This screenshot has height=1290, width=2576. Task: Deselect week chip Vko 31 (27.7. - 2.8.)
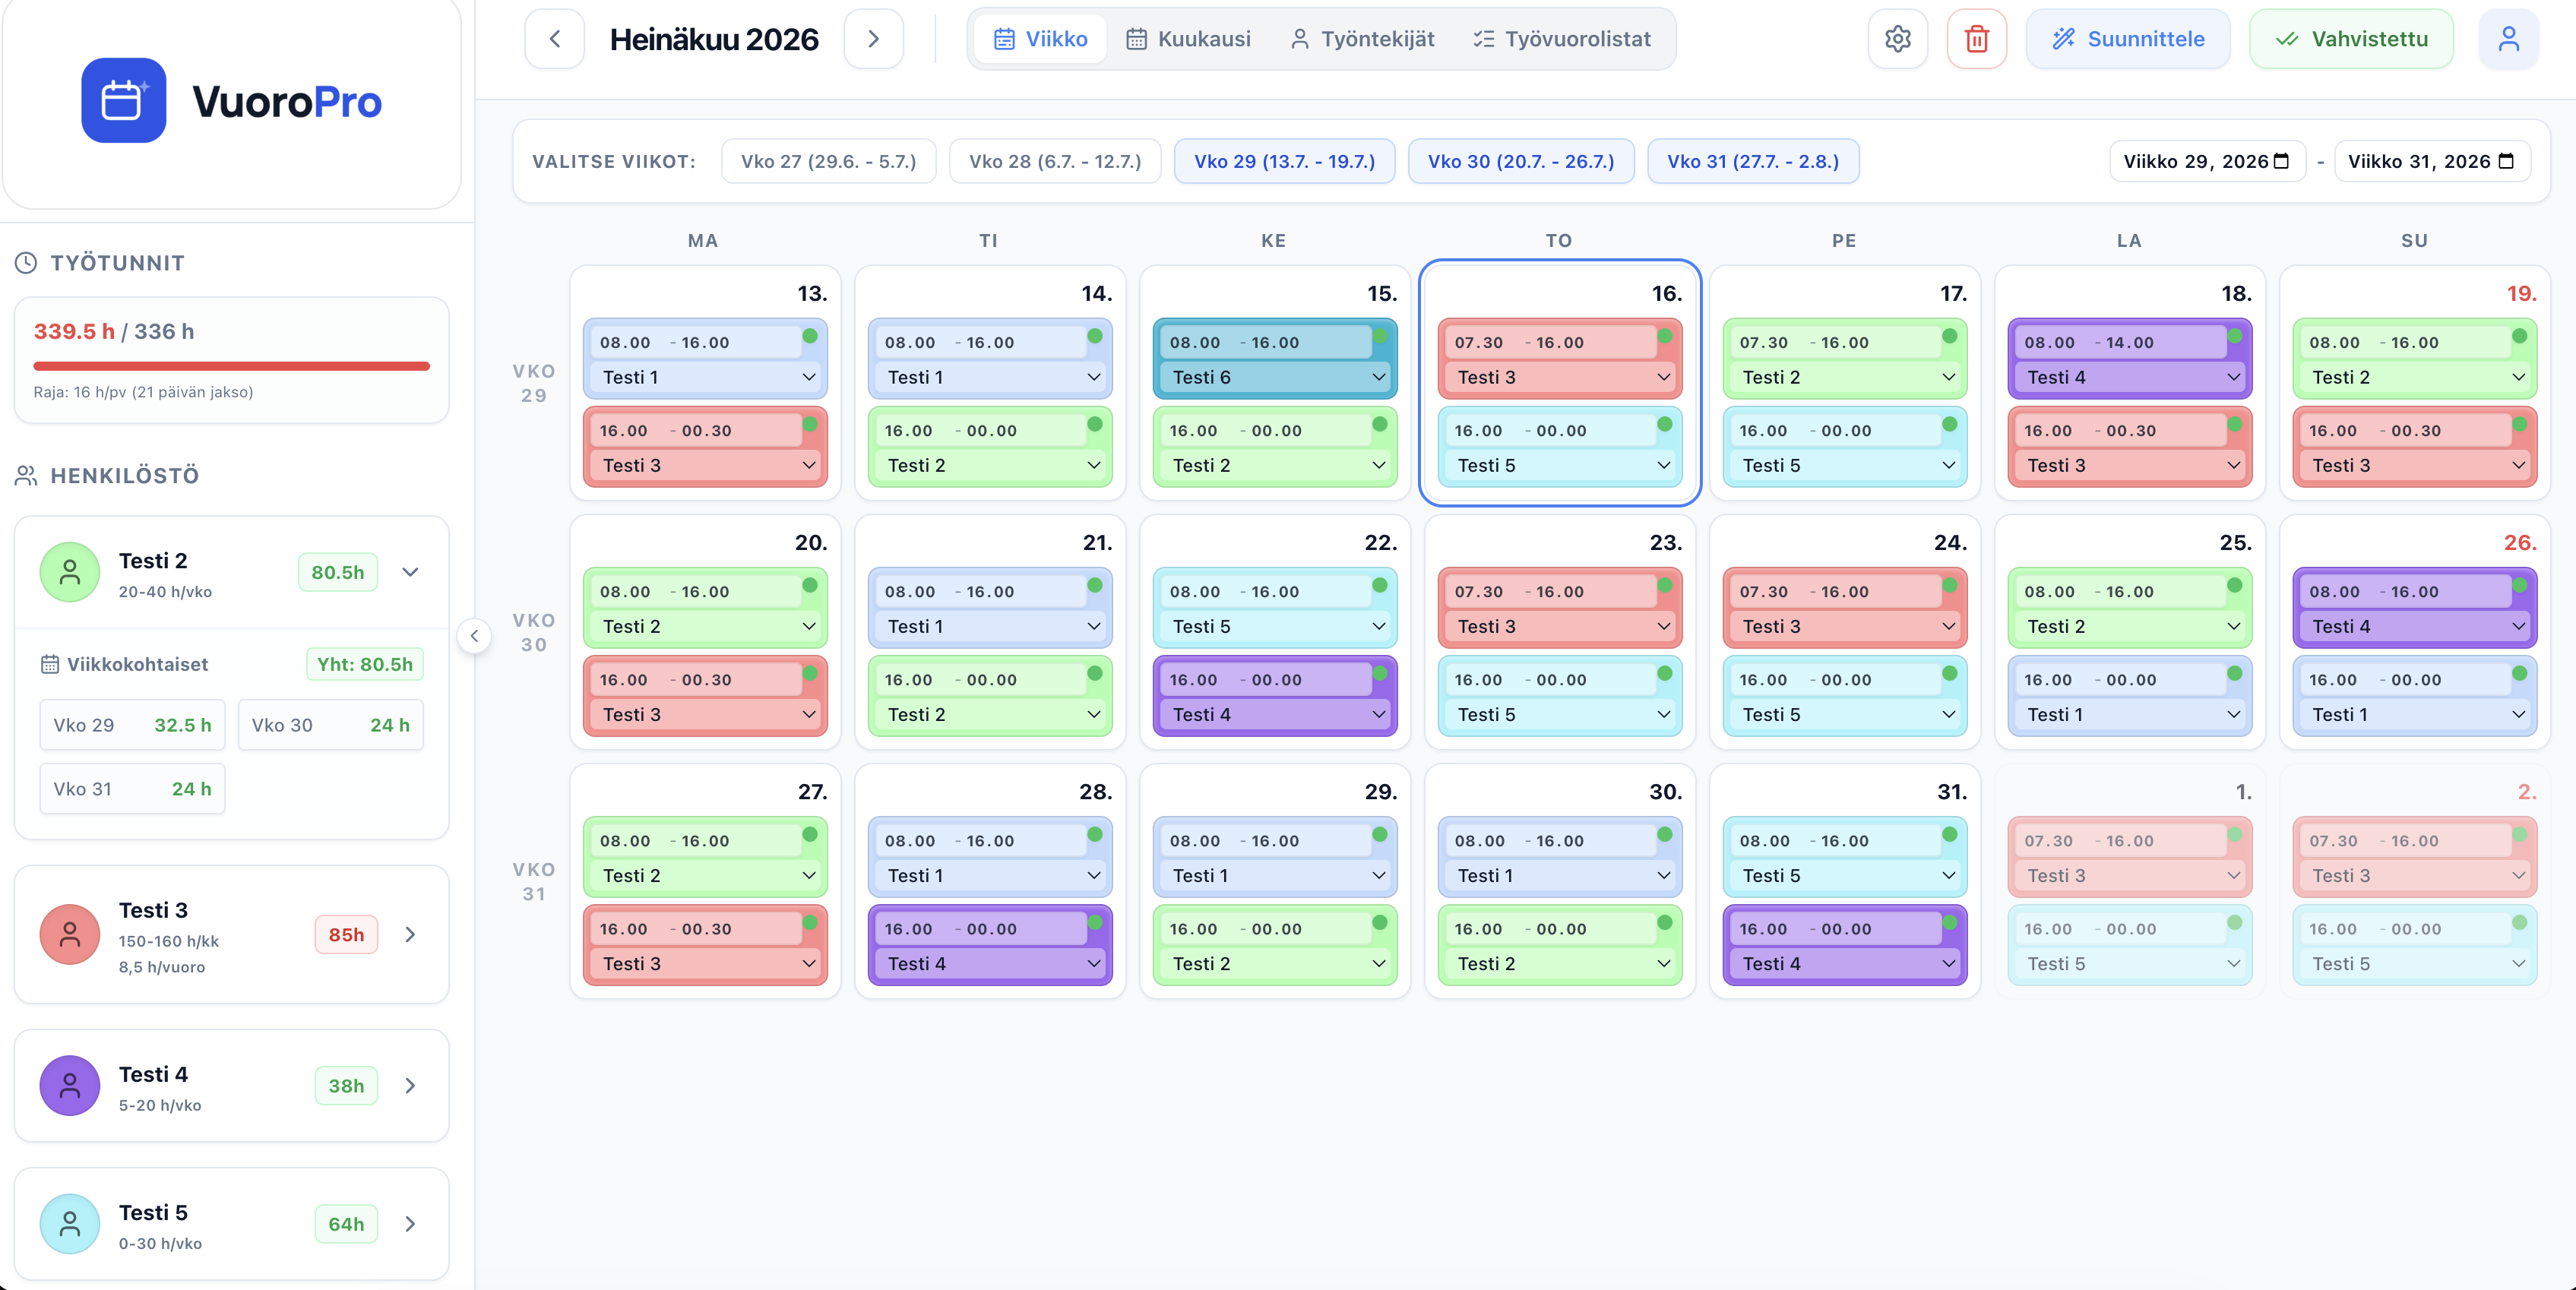point(1752,161)
